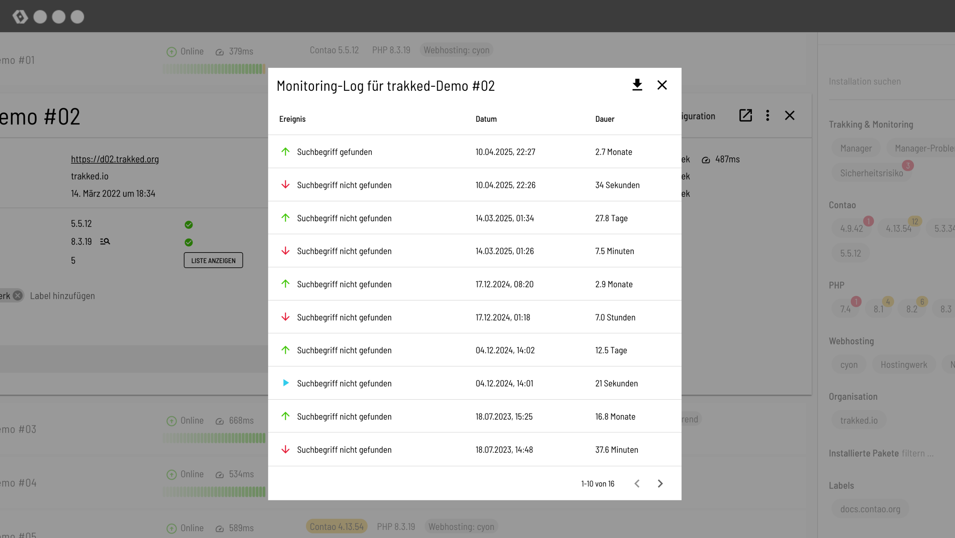Remove label with x icon
Viewport: 955px width, 538px height.
[x=17, y=296]
